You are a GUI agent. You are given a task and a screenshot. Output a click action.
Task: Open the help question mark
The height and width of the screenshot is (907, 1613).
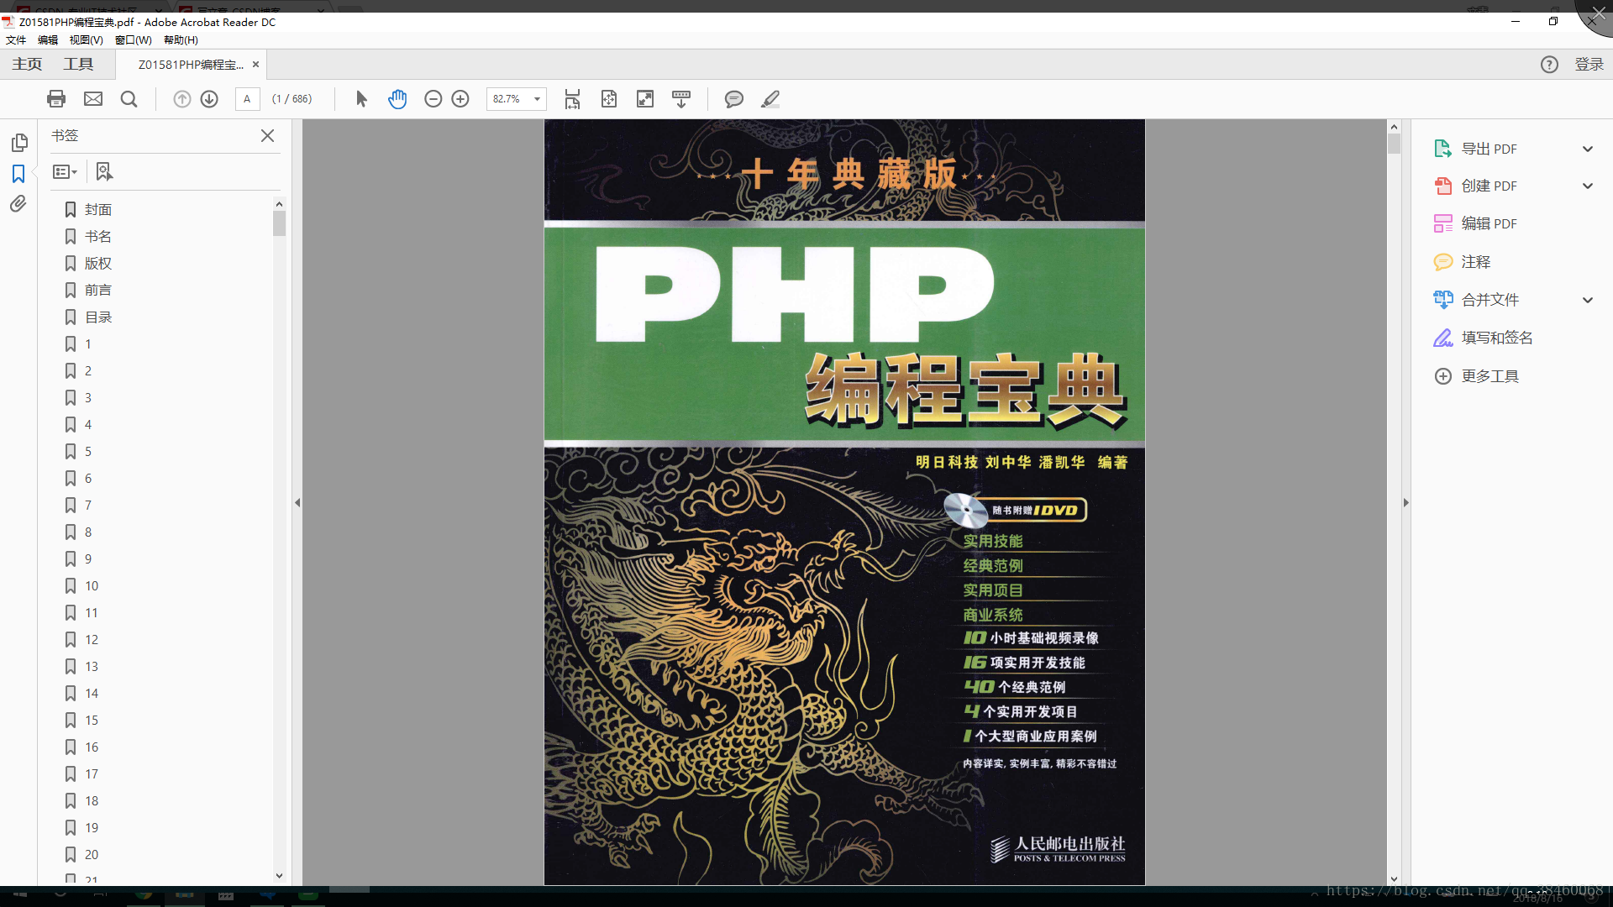pos(1549,65)
